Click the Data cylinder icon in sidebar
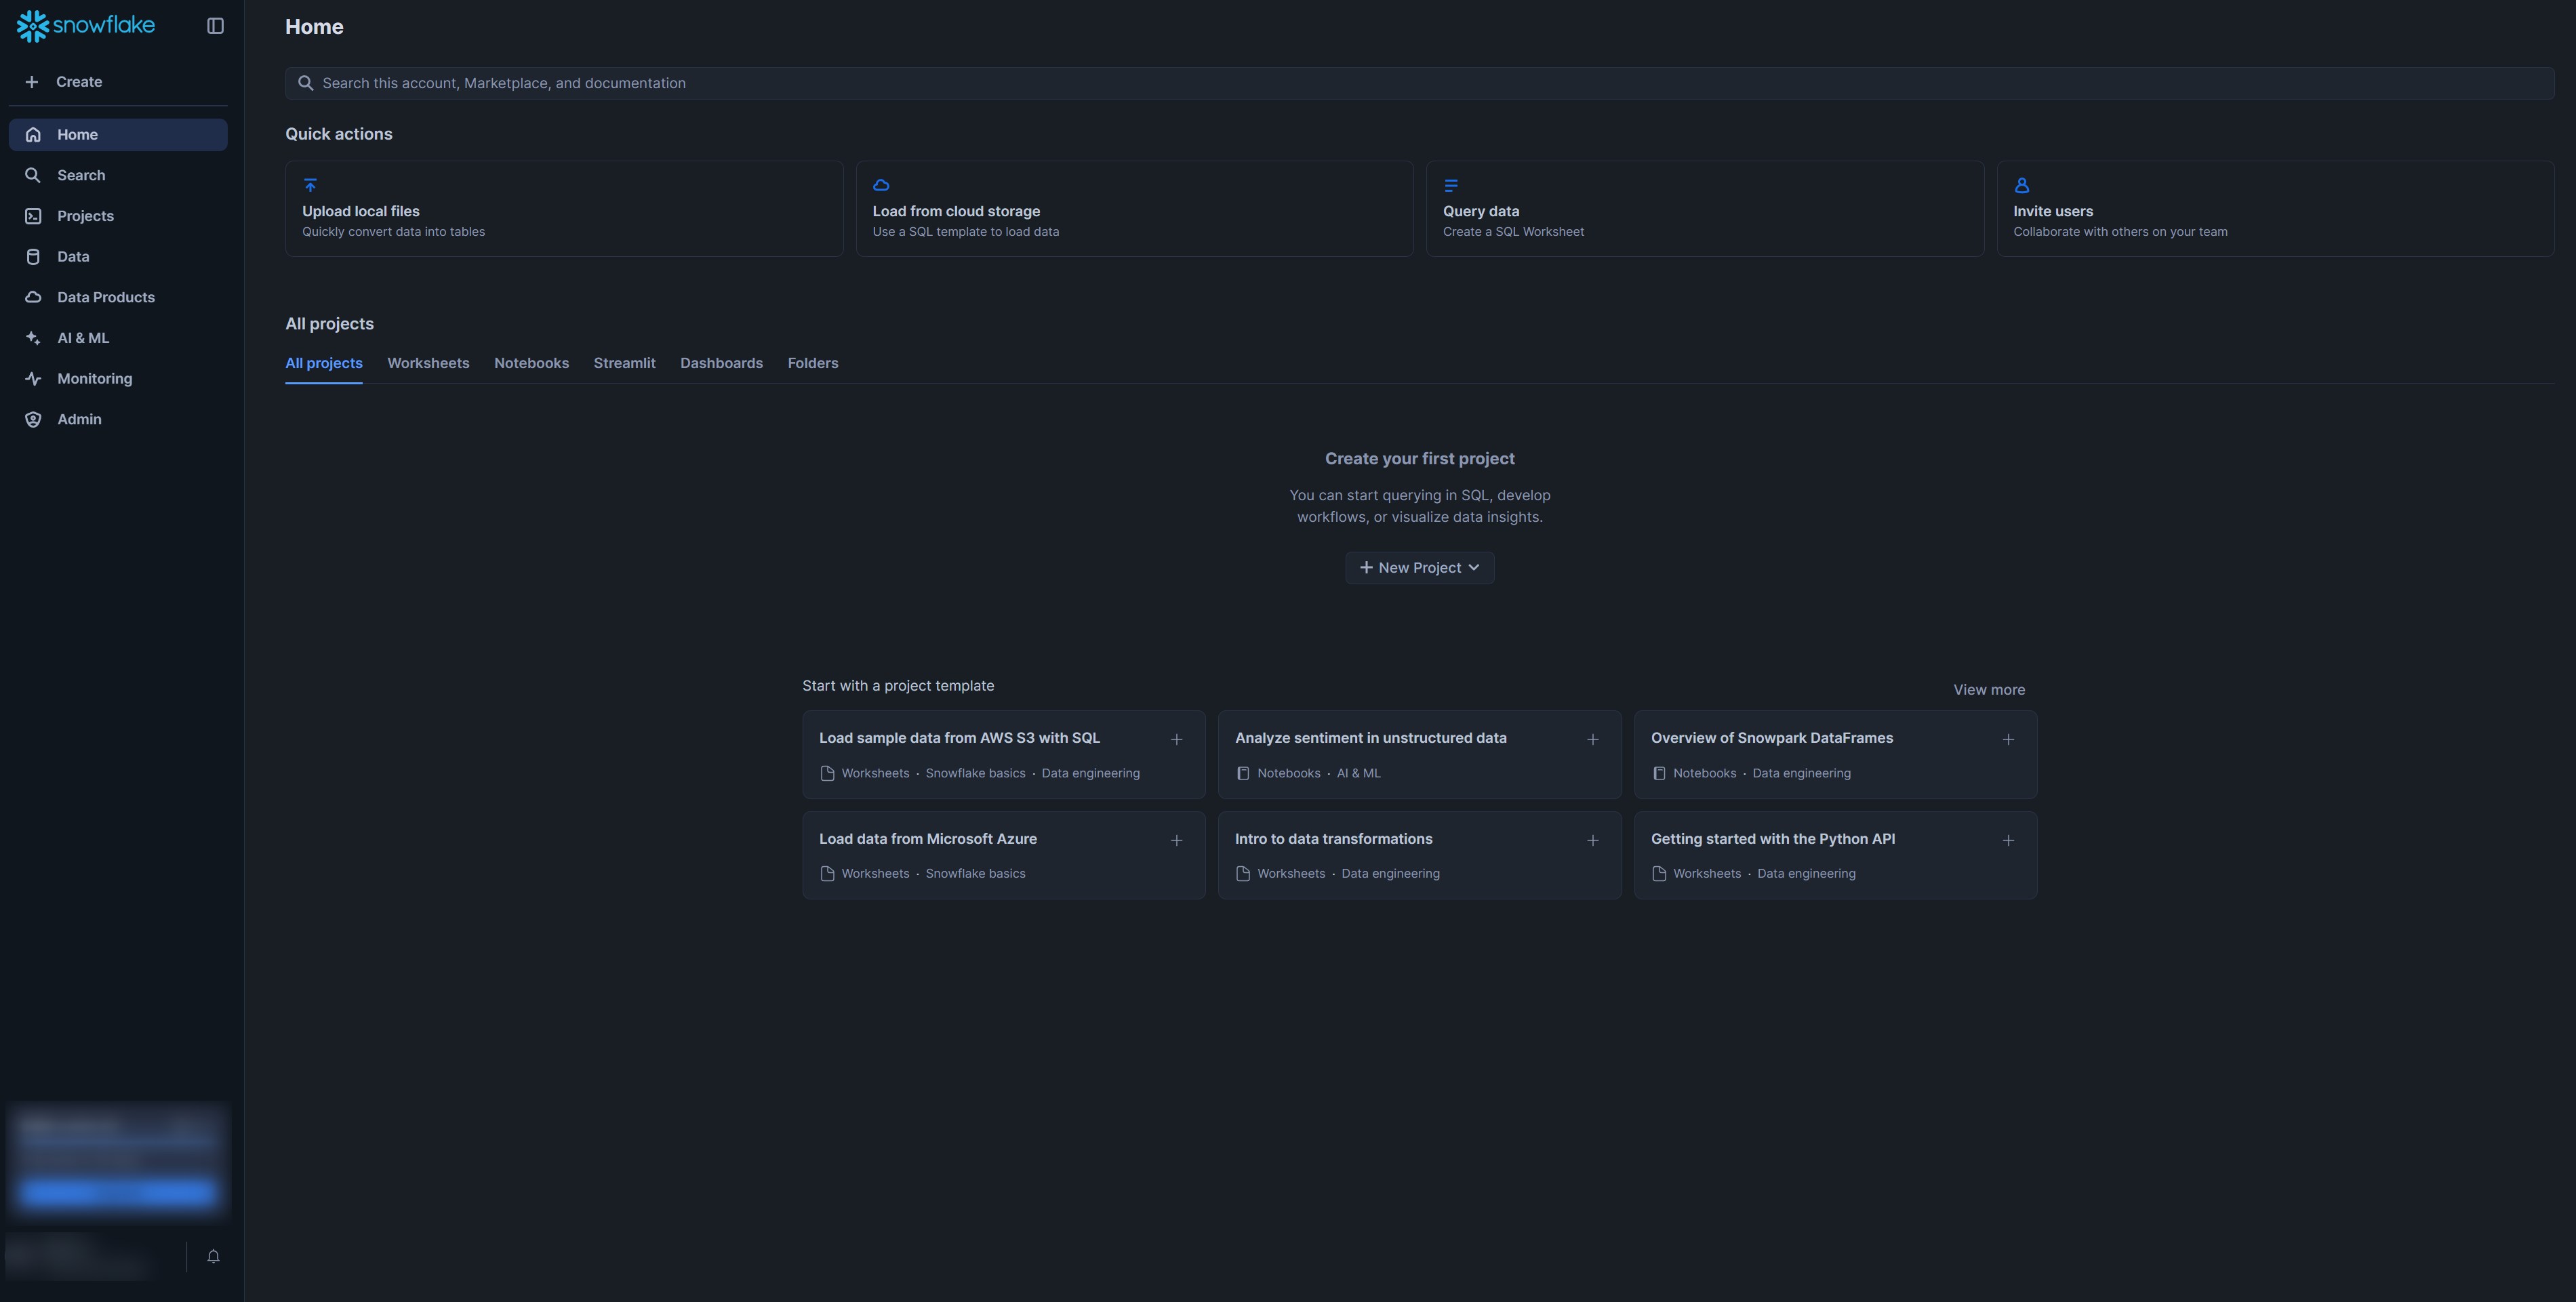This screenshot has width=2576, height=1302. tap(33, 257)
